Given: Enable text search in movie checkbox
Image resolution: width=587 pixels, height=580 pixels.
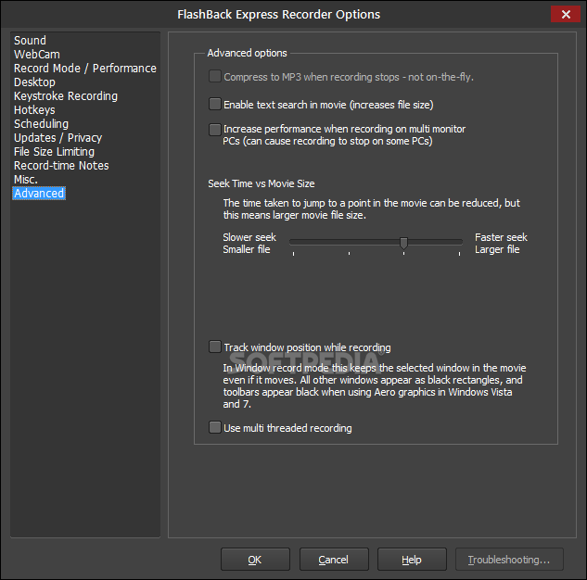Looking at the screenshot, I should coord(215,104).
